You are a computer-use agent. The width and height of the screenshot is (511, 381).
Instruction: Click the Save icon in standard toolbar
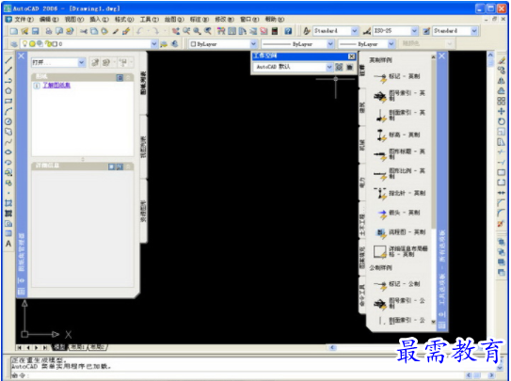[x=35, y=31]
